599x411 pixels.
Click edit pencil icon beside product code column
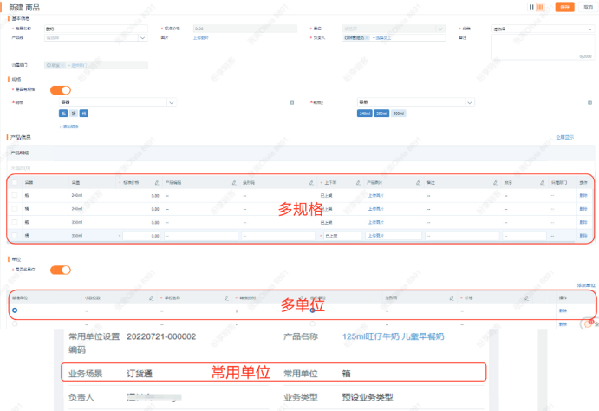(234, 183)
